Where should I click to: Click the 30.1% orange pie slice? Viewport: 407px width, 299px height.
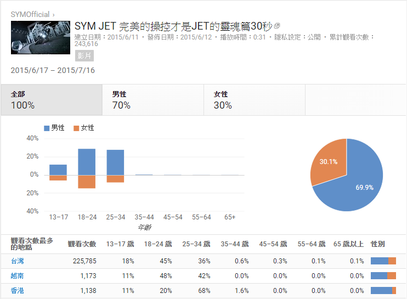tap(330, 161)
